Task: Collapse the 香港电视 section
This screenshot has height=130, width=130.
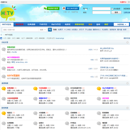Action: coord(127,83)
